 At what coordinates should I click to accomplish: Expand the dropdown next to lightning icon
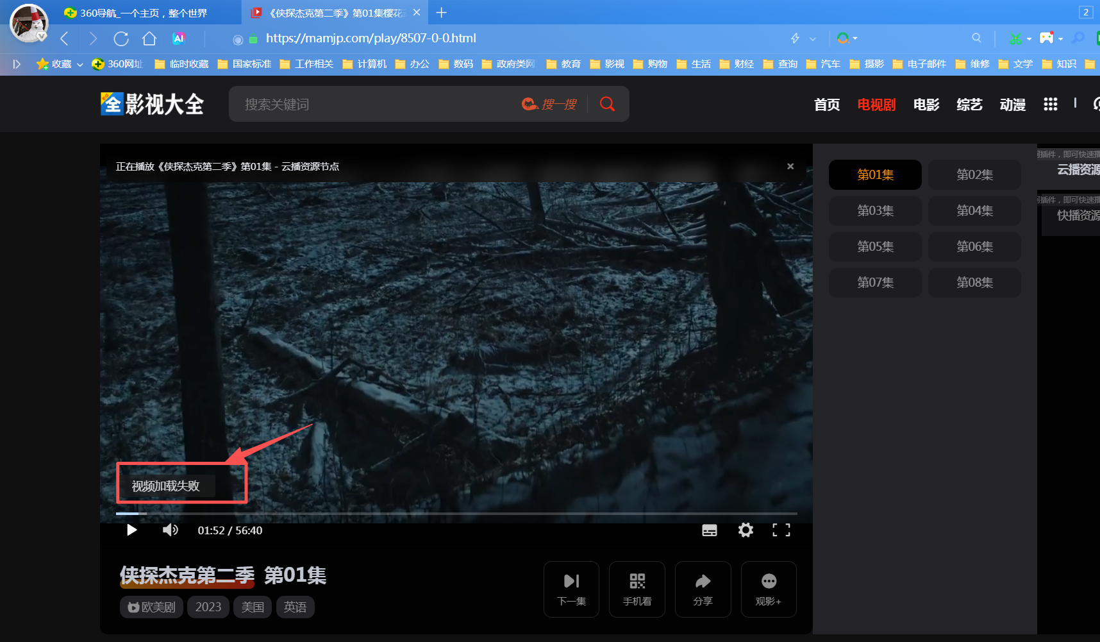813,38
